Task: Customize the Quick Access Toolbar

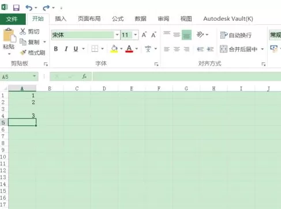Action: [61, 8]
